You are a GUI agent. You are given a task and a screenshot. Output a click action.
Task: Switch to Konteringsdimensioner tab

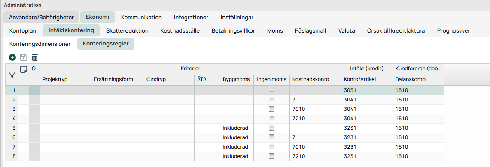point(40,44)
